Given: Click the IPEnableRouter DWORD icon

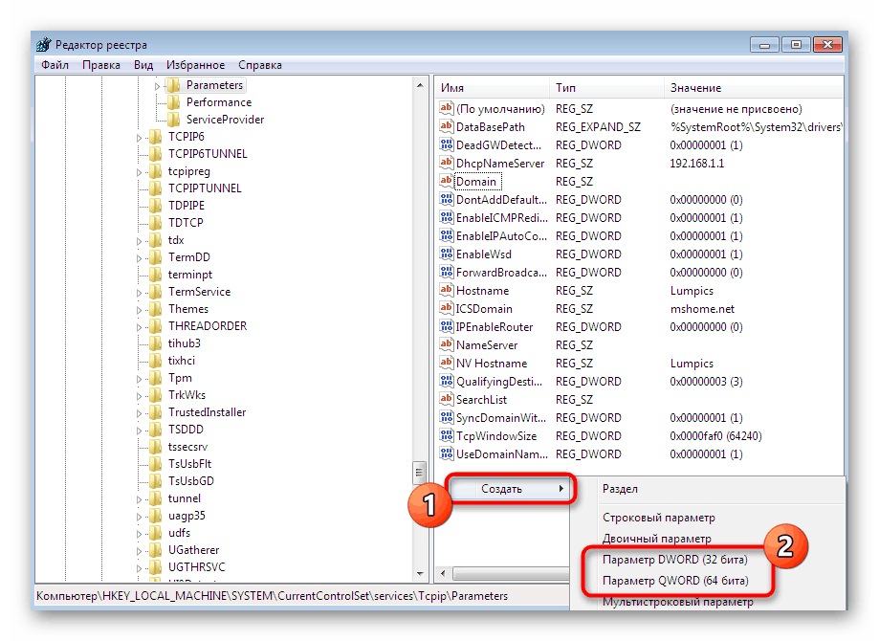Looking at the screenshot, I should tap(447, 326).
